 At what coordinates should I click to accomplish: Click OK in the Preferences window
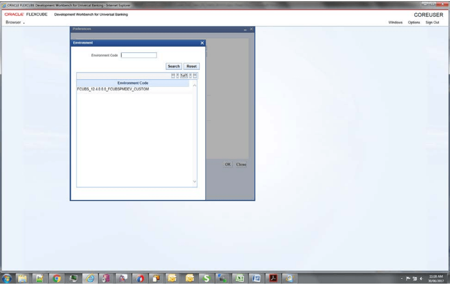point(228,164)
